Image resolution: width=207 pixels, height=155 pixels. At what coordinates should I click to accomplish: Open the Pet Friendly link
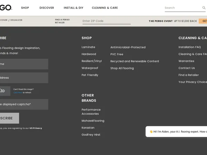coord(90,75)
